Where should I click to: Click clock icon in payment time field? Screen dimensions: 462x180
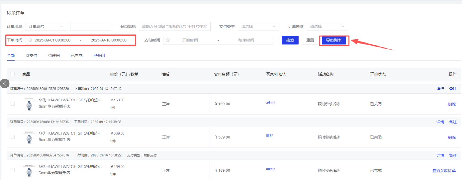coord(168,40)
